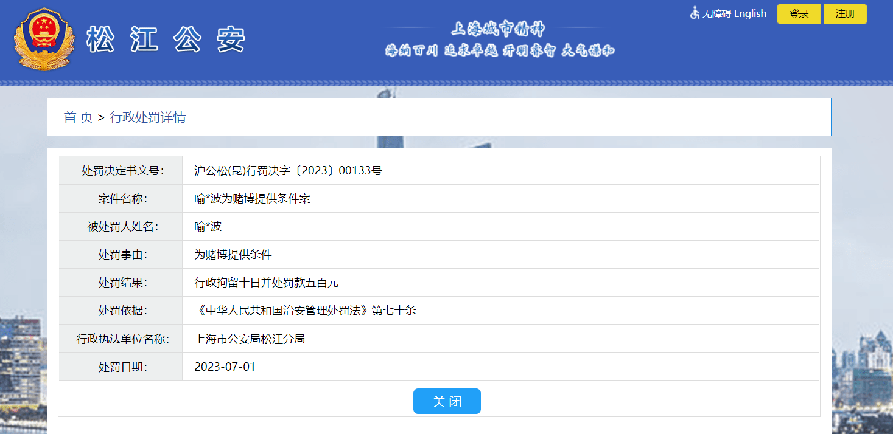
Task: Click the accessibility wheelchair icon
Action: tap(695, 13)
